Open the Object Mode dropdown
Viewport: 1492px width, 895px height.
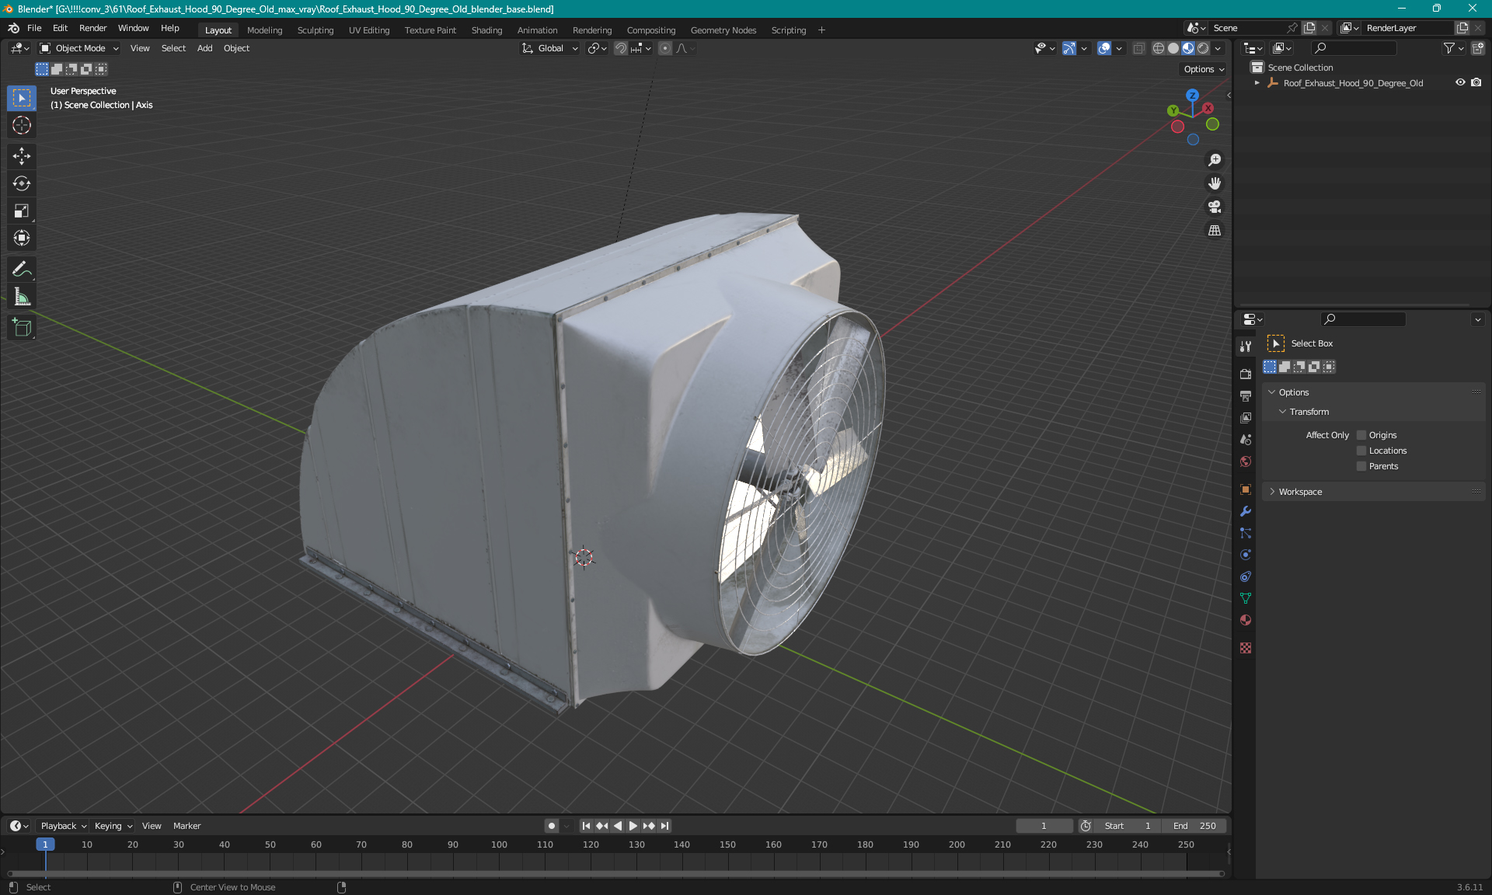tap(79, 48)
